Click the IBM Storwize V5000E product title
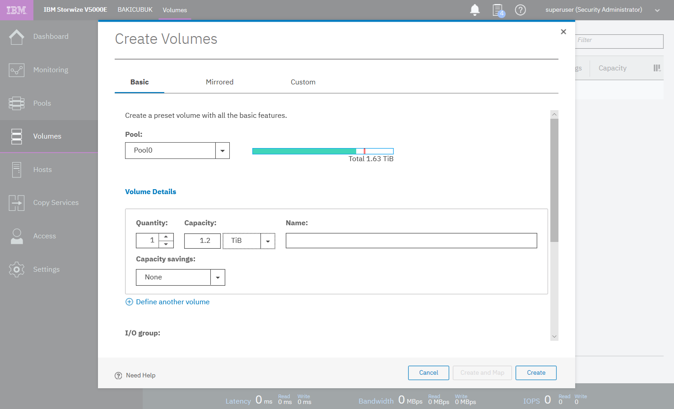This screenshot has height=409, width=674. pos(75,9)
